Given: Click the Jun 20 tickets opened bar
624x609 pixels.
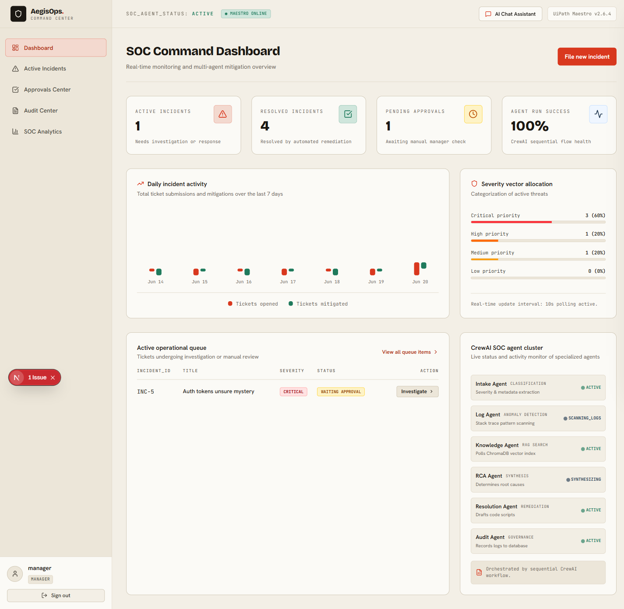Looking at the screenshot, I should pos(417,269).
